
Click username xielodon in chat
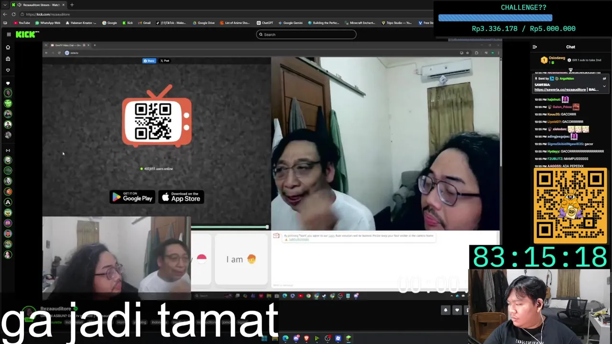point(559,129)
